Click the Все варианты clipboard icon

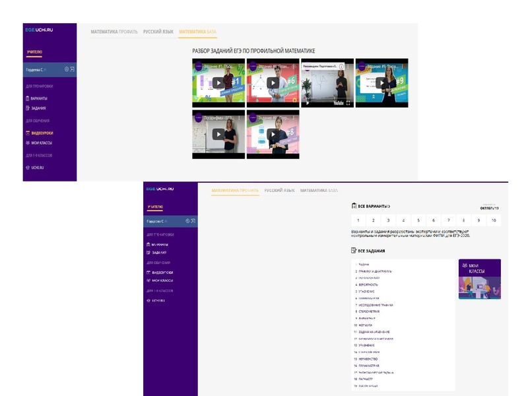point(354,206)
